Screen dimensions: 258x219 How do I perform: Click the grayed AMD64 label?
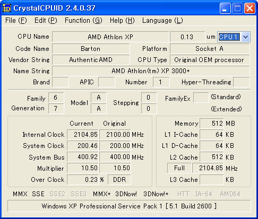[x=230, y=194]
